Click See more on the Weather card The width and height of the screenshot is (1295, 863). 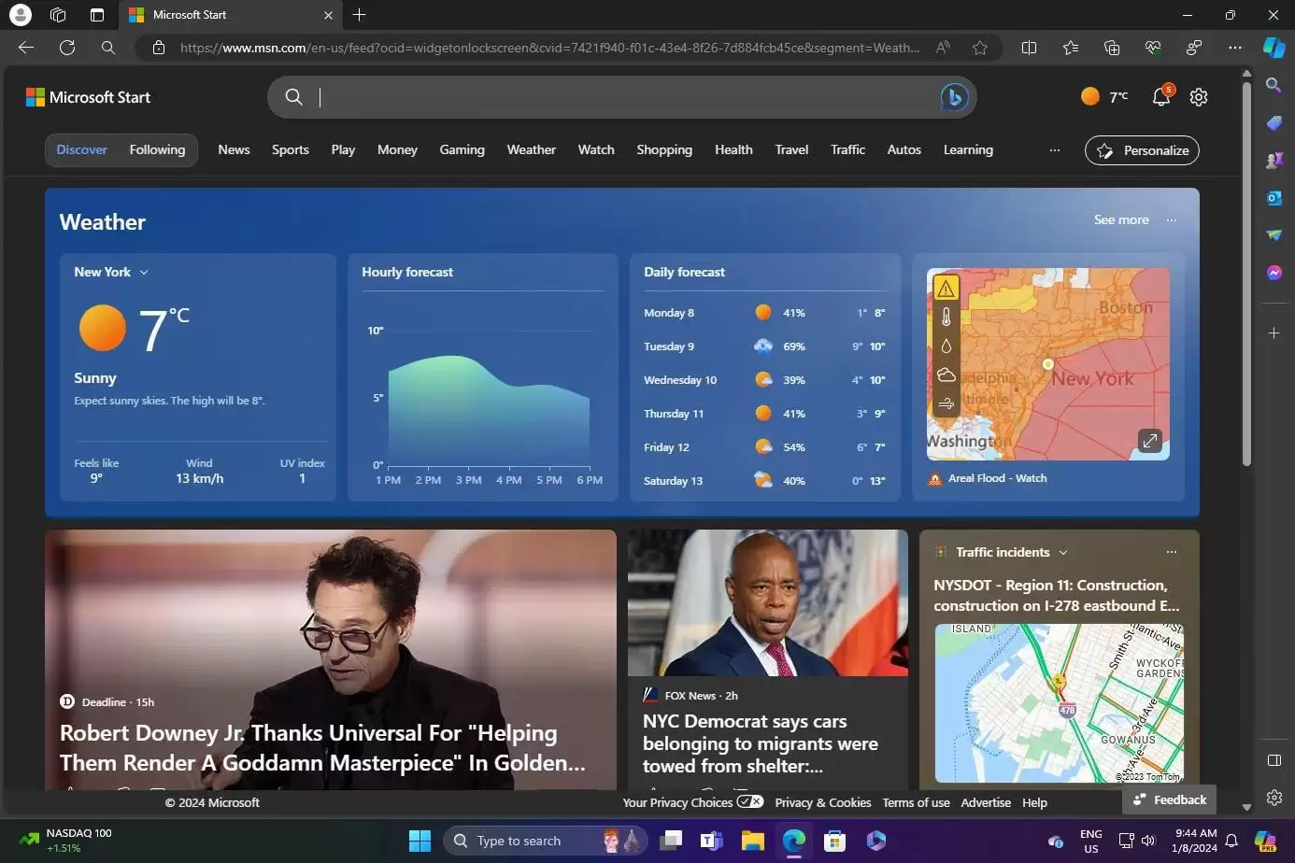[1120, 219]
